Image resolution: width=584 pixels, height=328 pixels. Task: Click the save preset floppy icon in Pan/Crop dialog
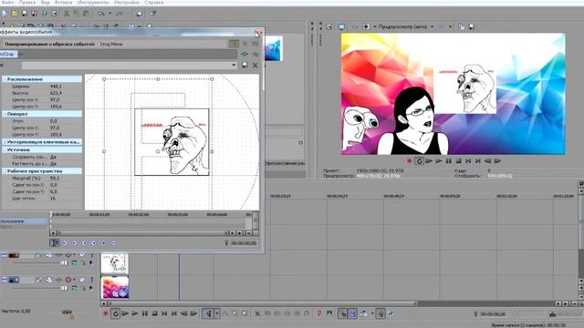245,65
